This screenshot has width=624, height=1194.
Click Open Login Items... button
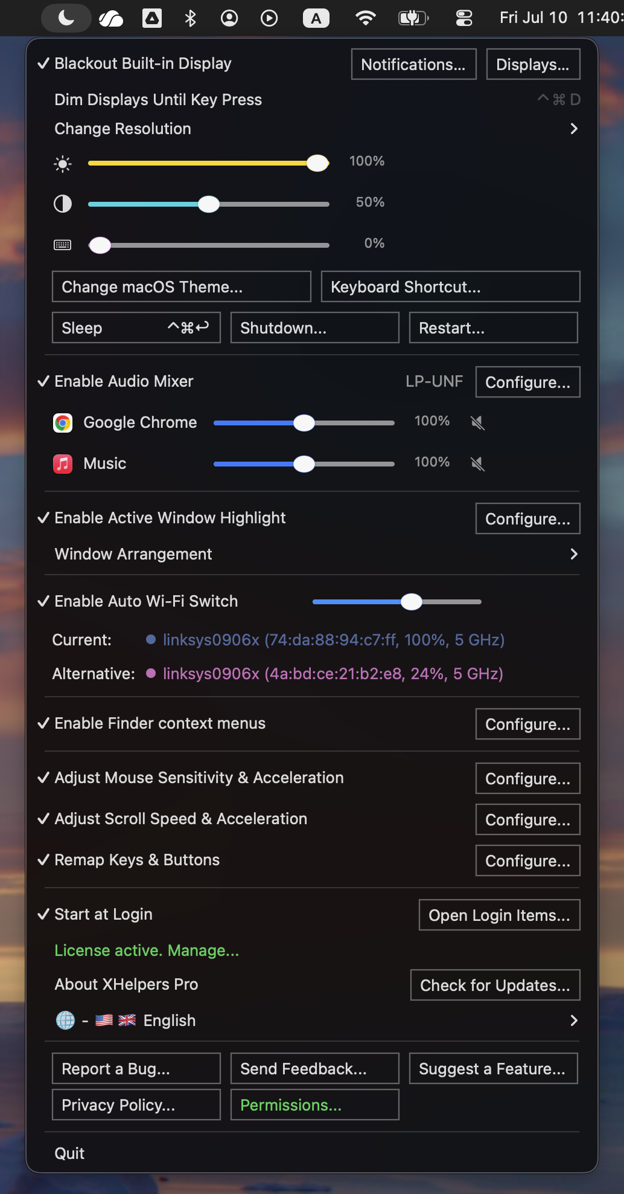(500, 915)
